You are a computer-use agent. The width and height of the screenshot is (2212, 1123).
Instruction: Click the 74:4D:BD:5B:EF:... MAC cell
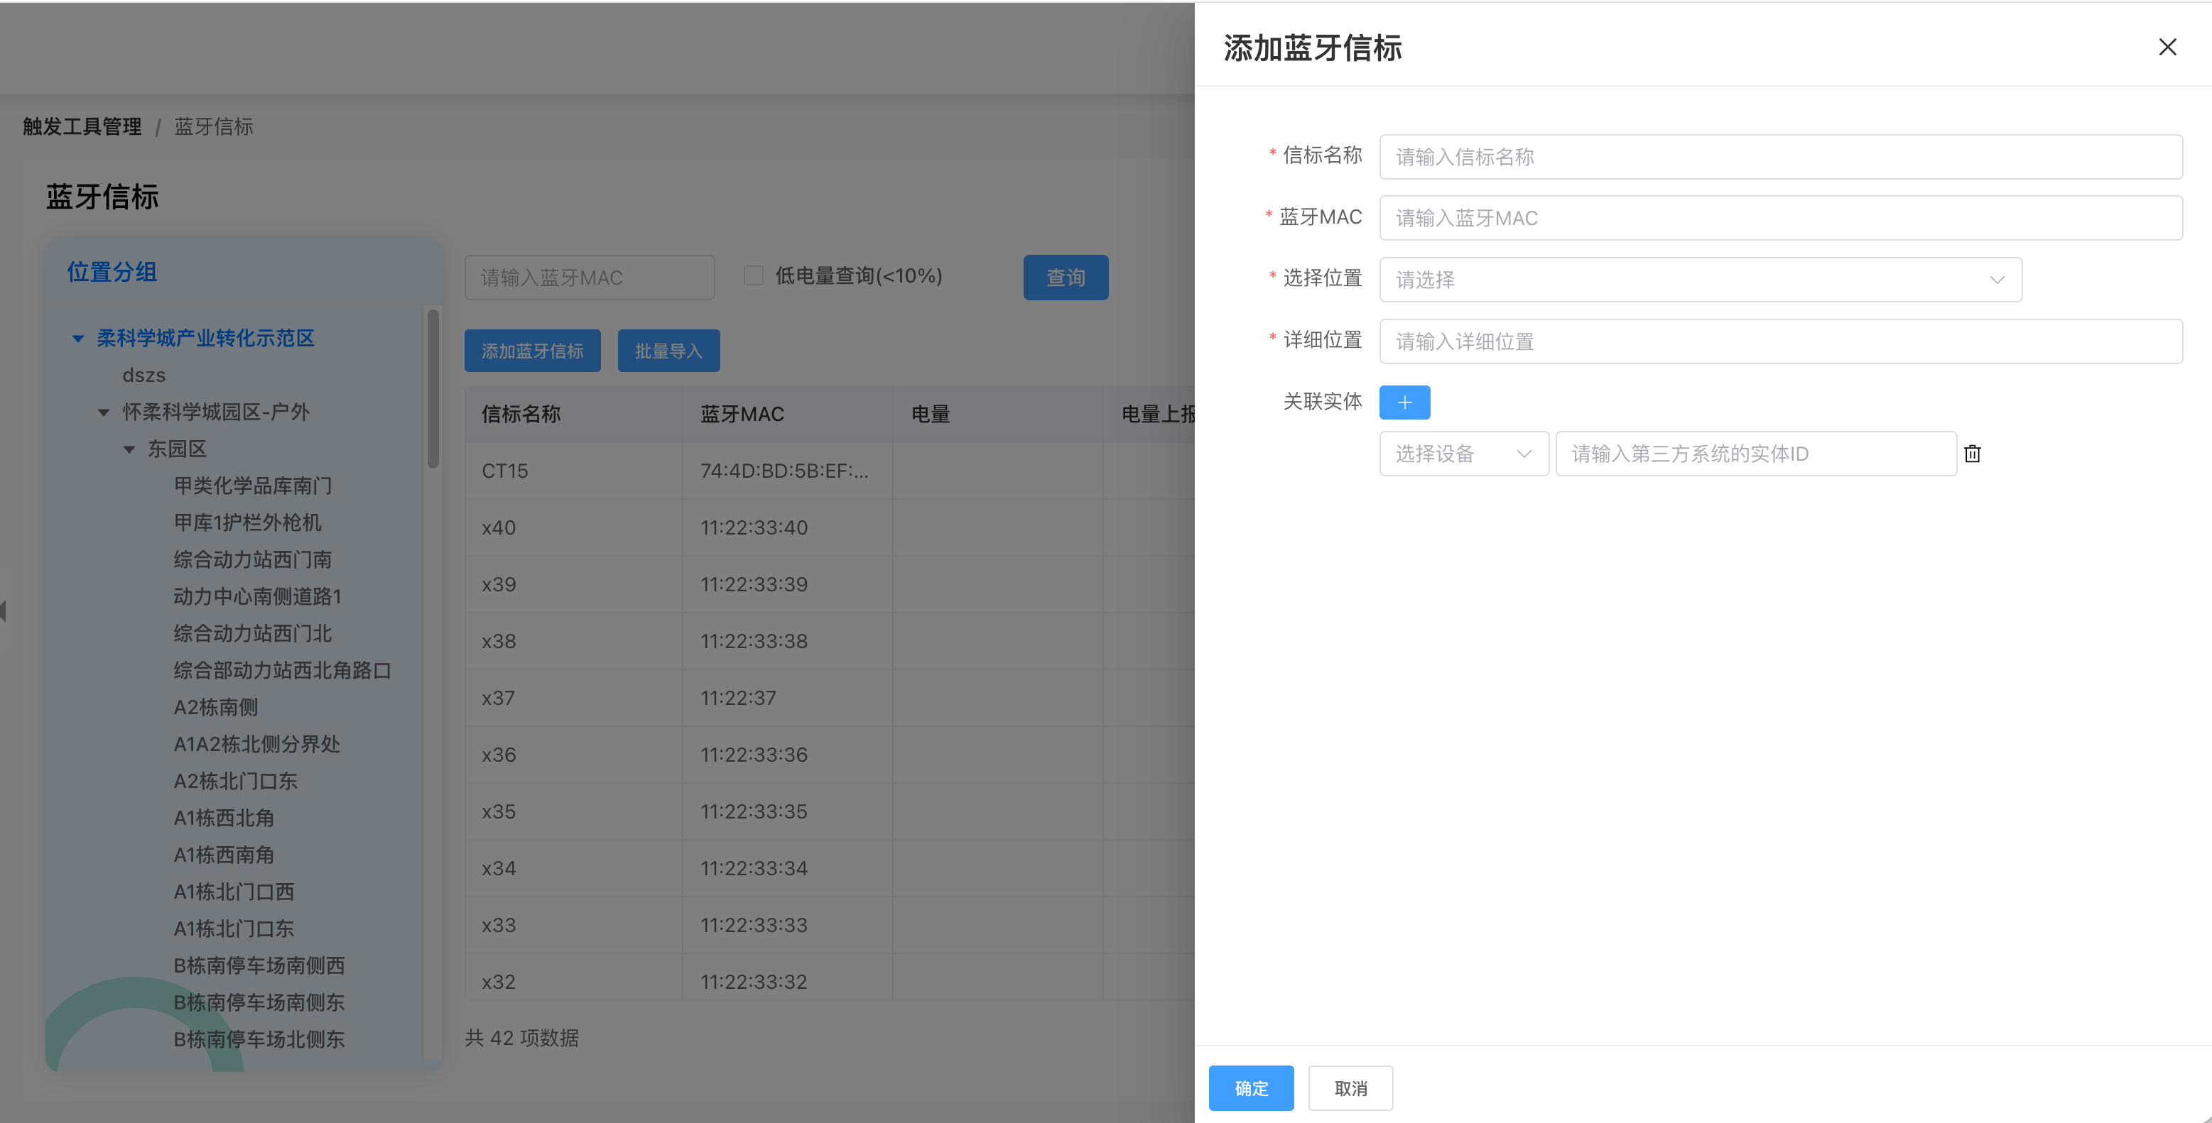[x=788, y=471]
